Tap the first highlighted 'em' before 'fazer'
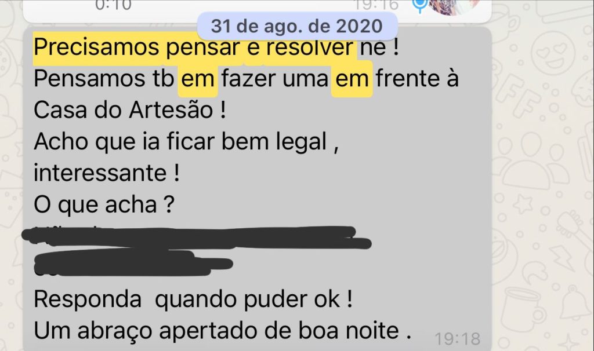 pos(198,79)
